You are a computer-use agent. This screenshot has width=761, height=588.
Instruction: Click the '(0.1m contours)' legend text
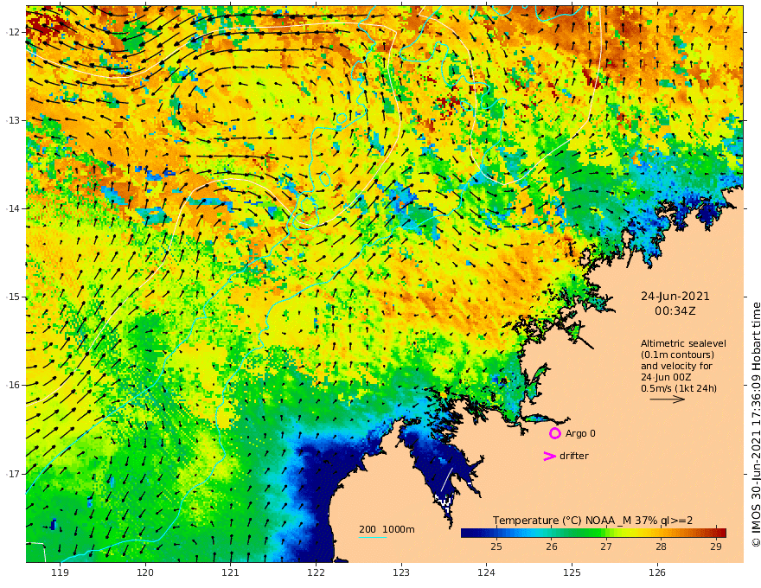pos(677,355)
